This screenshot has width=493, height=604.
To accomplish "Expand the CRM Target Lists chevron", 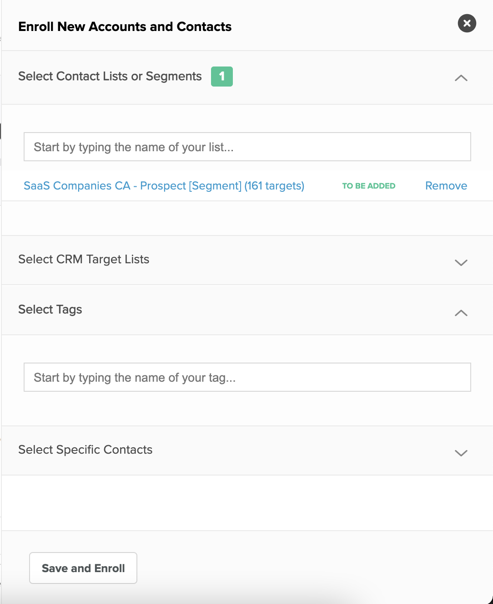I will (461, 262).
